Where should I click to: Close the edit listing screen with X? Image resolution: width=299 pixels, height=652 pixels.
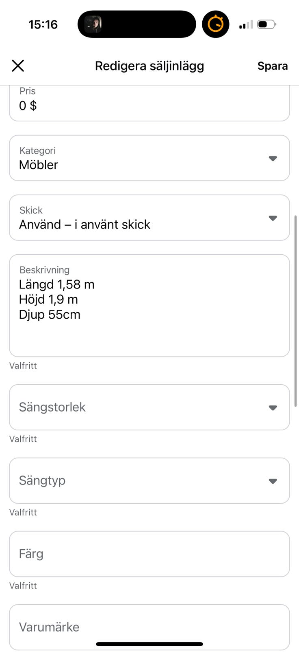[x=18, y=66]
